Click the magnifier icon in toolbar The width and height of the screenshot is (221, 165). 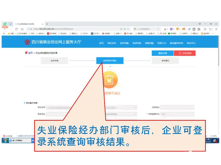point(190,29)
